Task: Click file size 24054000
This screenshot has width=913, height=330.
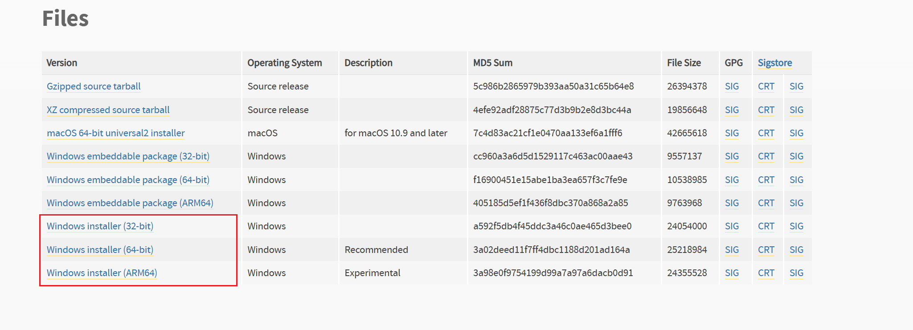Action: click(x=687, y=226)
